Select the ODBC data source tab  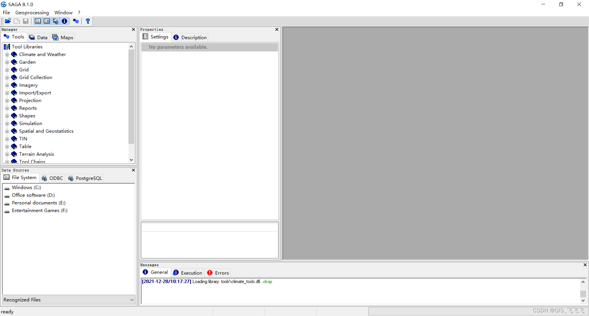(52, 178)
